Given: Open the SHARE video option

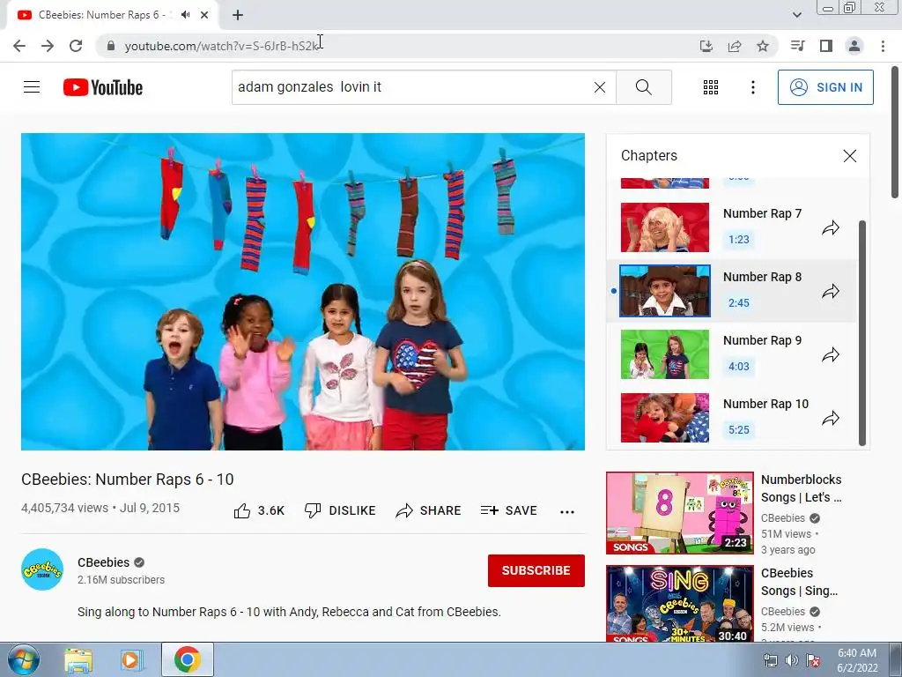Looking at the screenshot, I should (x=429, y=510).
